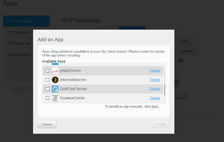The width and height of the screenshot is (224, 142).
Task: Select the SqueezeCenter checkbox
Action: click(x=48, y=98)
